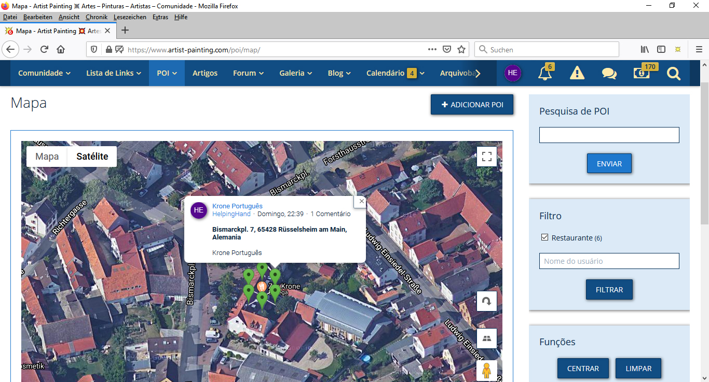Reload the page in Firefox

click(x=44, y=49)
